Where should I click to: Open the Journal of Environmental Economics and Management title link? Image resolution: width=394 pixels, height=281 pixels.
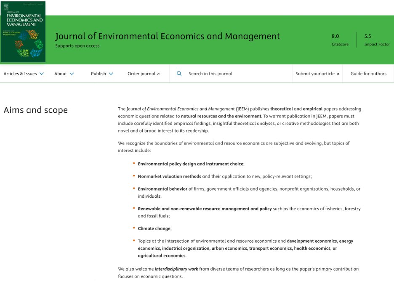click(x=168, y=36)
